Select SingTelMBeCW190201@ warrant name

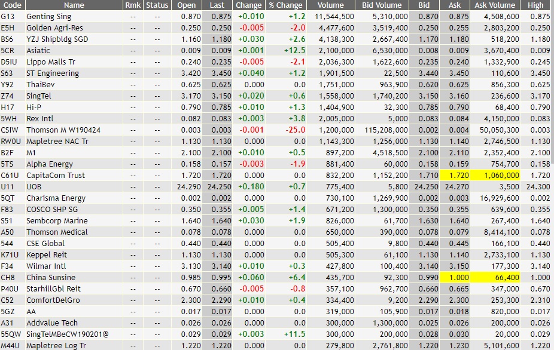click(x=67, y=334)
